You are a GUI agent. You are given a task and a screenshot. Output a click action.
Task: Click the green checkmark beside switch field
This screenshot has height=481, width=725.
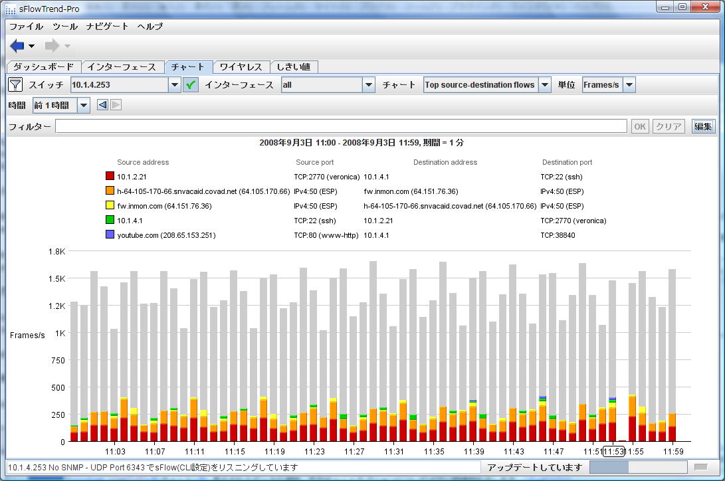coord(191,85)
